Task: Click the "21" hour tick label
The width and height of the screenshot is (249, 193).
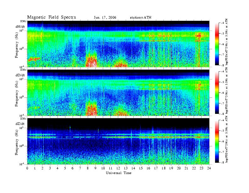Action: (x=186, y=168)
